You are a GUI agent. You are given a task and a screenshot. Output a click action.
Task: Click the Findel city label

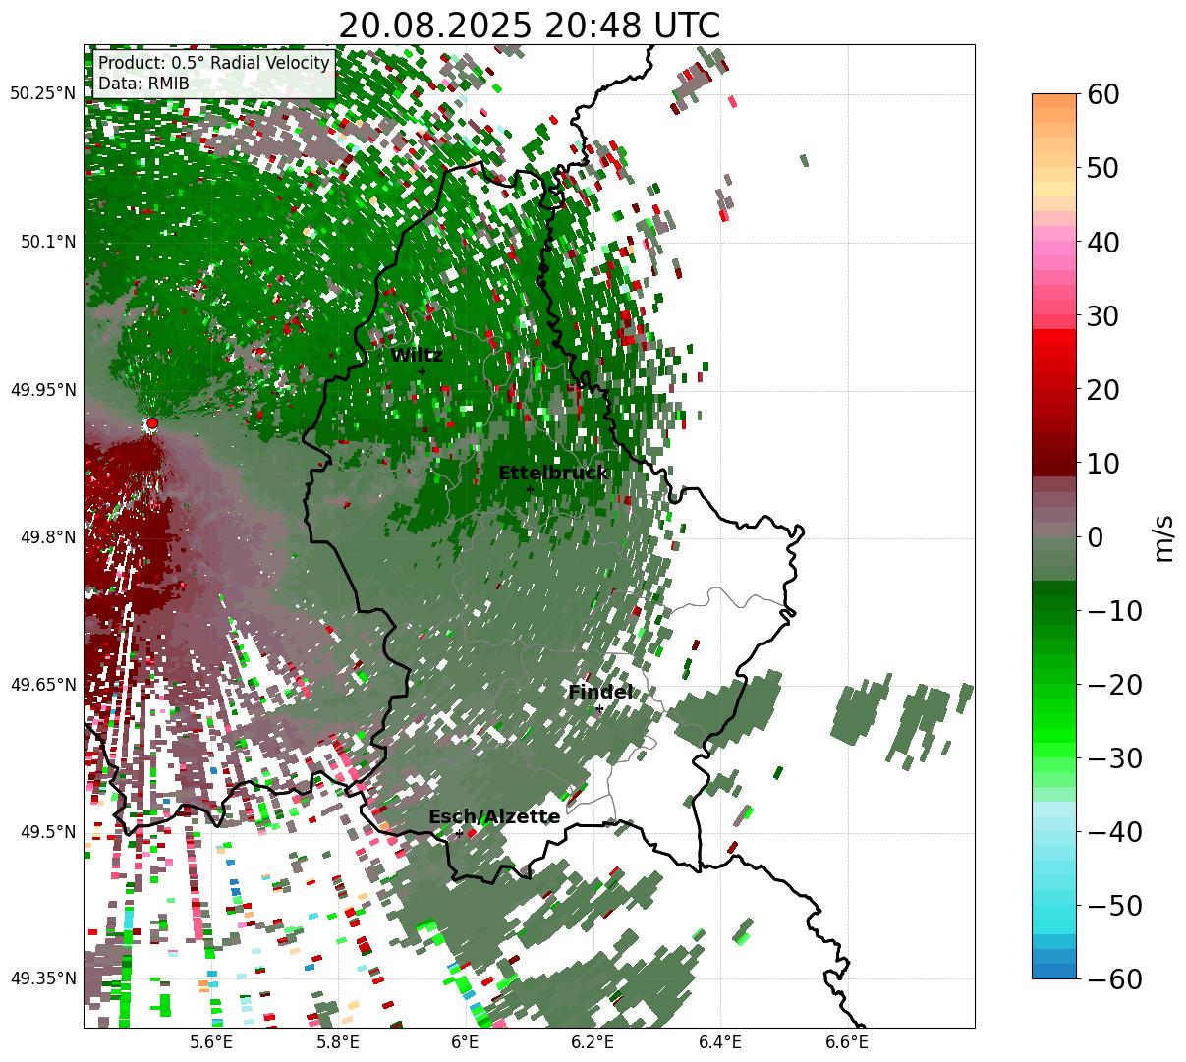coord(600,693)
